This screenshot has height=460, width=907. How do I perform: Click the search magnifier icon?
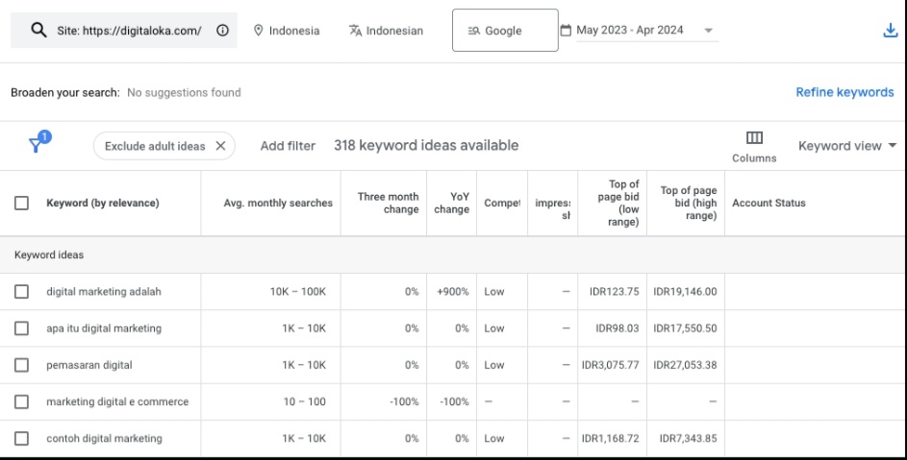tap(38, 30)
